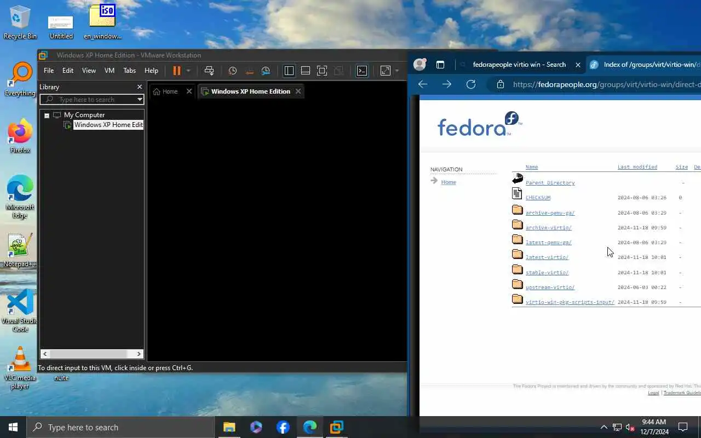Open the Home navigation link
Viewport: 701px width, 438px height.
449,182
